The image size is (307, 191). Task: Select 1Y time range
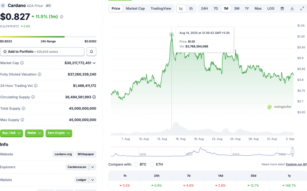tap(247, 8)
